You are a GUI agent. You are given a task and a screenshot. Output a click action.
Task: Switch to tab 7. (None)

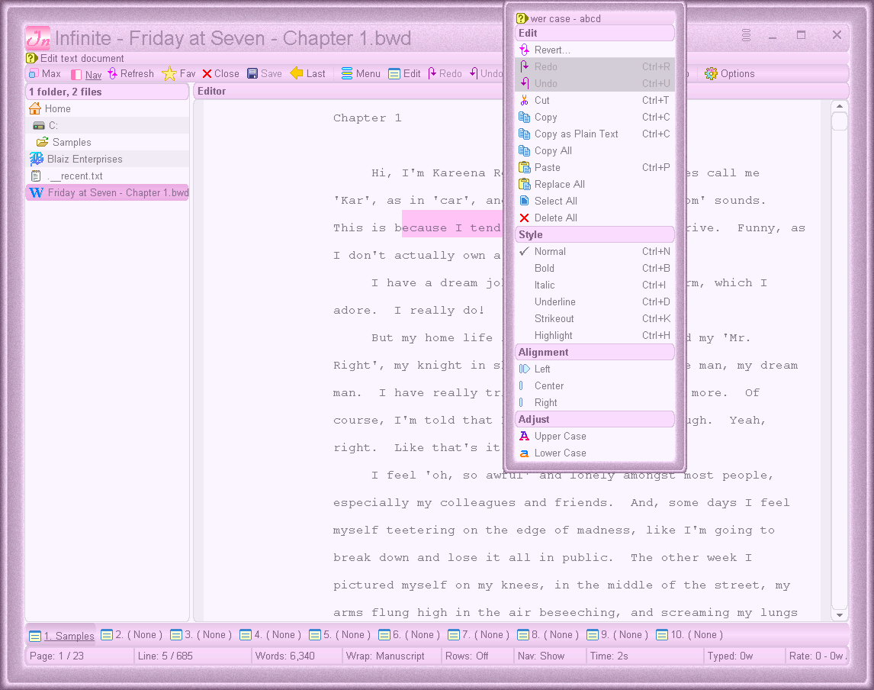[478, 635]
